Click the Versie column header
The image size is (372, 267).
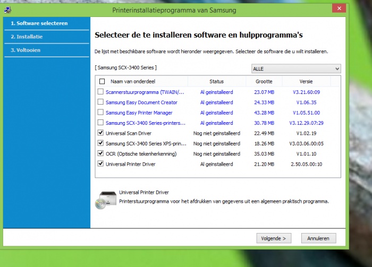pos(306,82)
